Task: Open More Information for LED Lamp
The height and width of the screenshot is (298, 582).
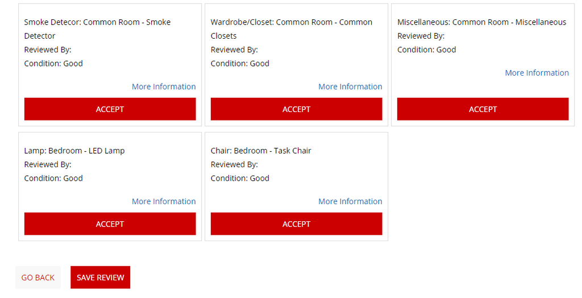Action: click(164, 201)
